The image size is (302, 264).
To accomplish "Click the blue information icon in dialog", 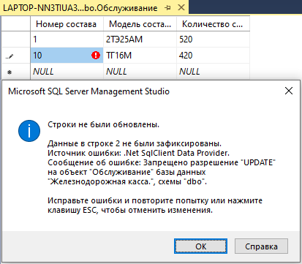I will tap(29, 131).
